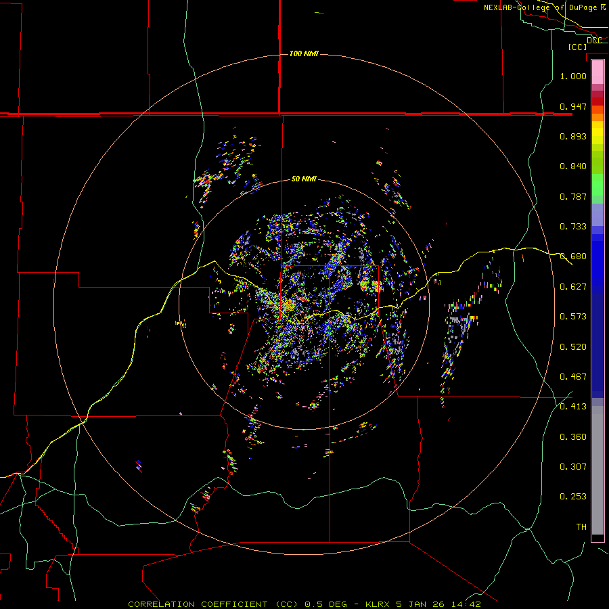Select the 0.627 scale value
The image size is (609, 609).
[573, 287]
